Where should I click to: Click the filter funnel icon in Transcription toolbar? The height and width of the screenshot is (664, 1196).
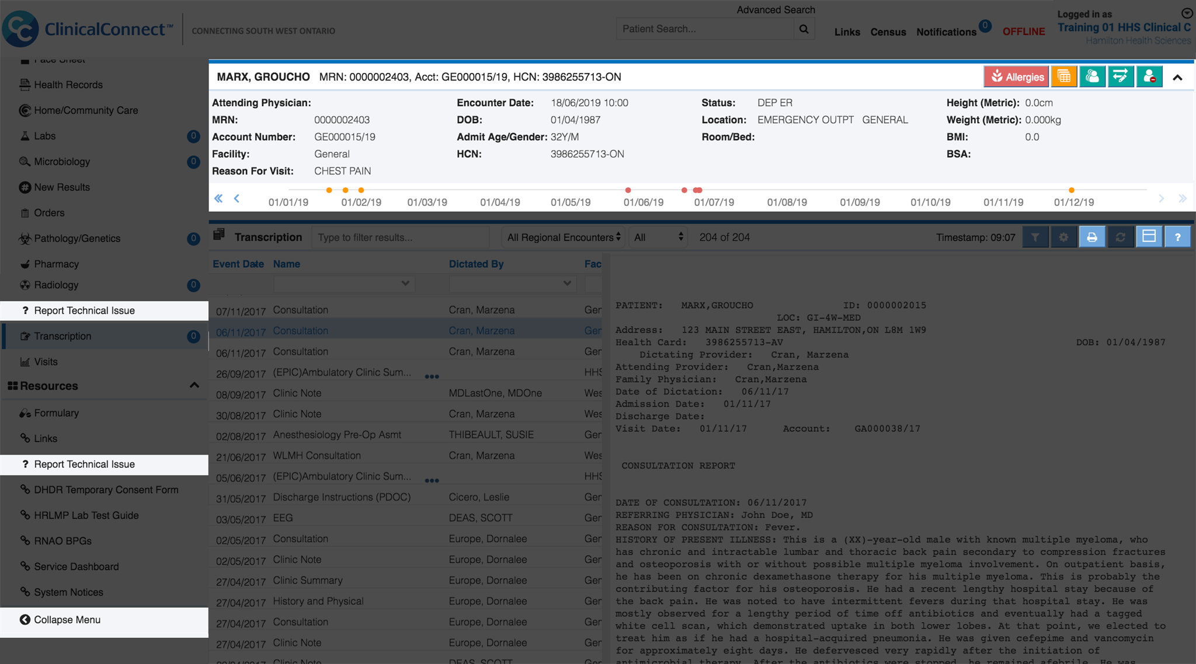click(x=1035, y=237)
